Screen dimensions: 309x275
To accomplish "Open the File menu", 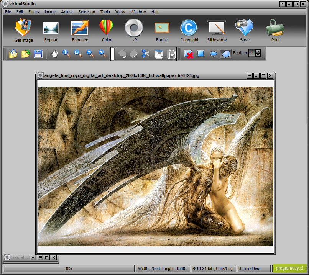I will 8,12.
